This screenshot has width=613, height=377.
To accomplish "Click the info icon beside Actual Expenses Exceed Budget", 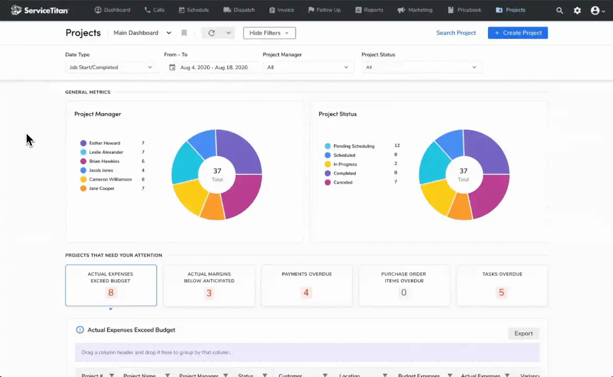I will coord(80,330).
